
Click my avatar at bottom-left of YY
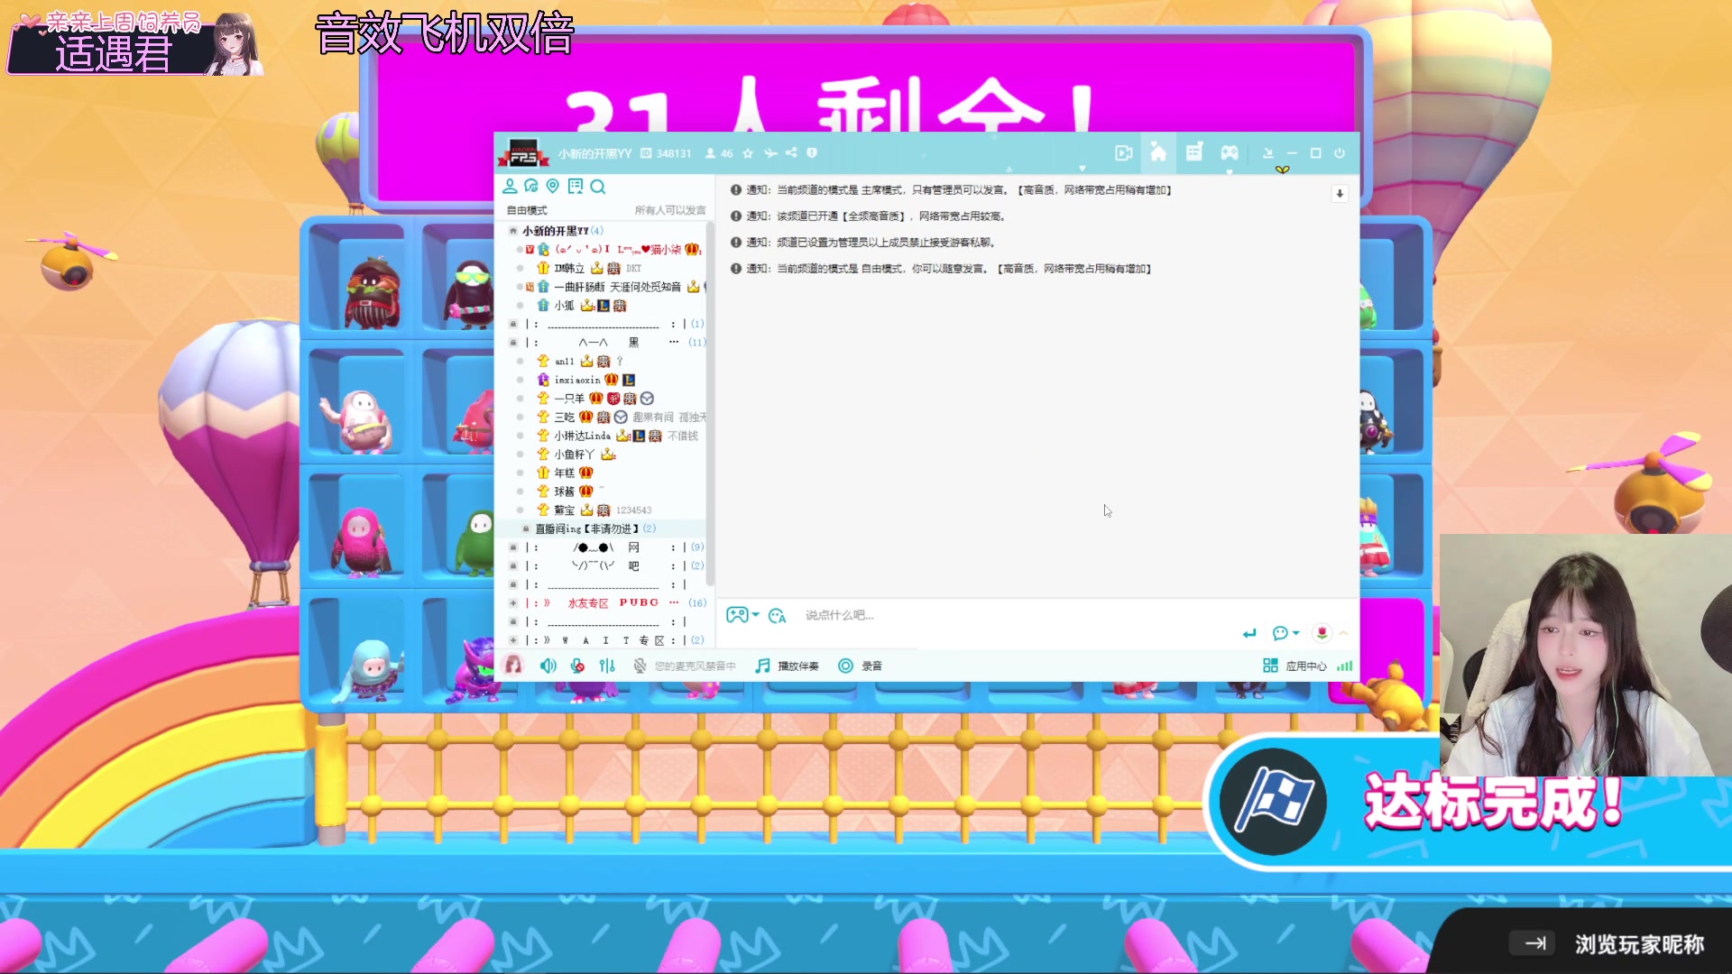coord(513,666)
